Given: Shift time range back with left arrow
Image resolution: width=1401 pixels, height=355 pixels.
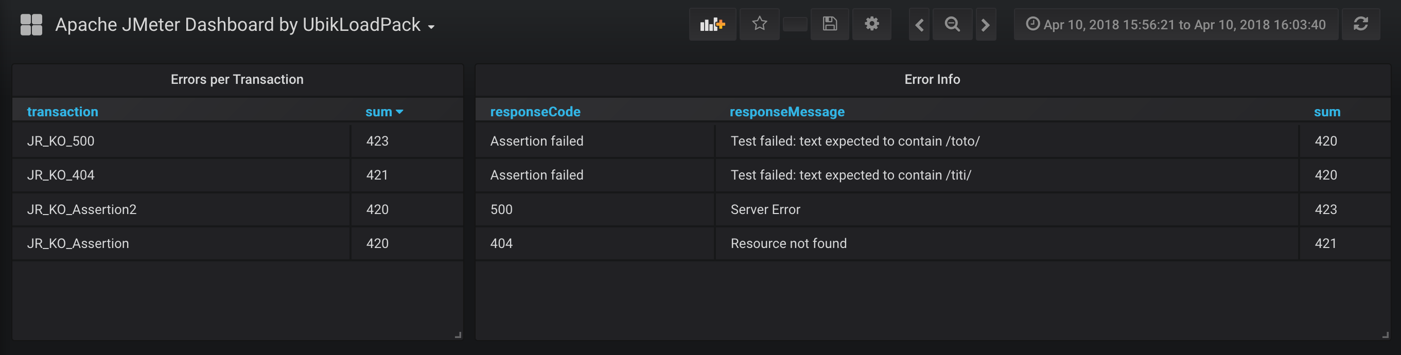Looking at the screenshot, I should coord(919,25).
